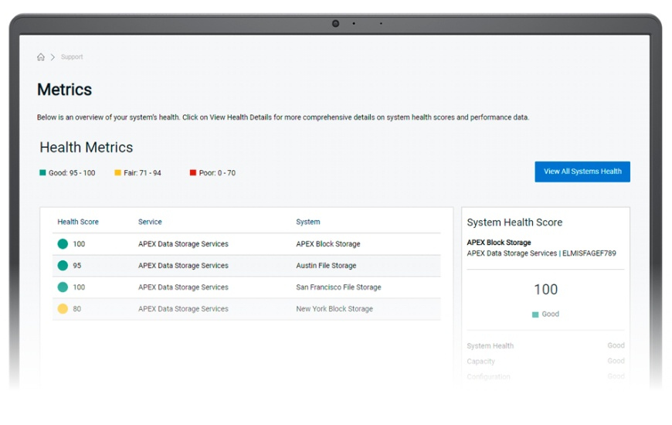This screenshot has width=672, height=425.
Task: Click yellow status dot for New York Block Storage
Action: click(63, 309)
